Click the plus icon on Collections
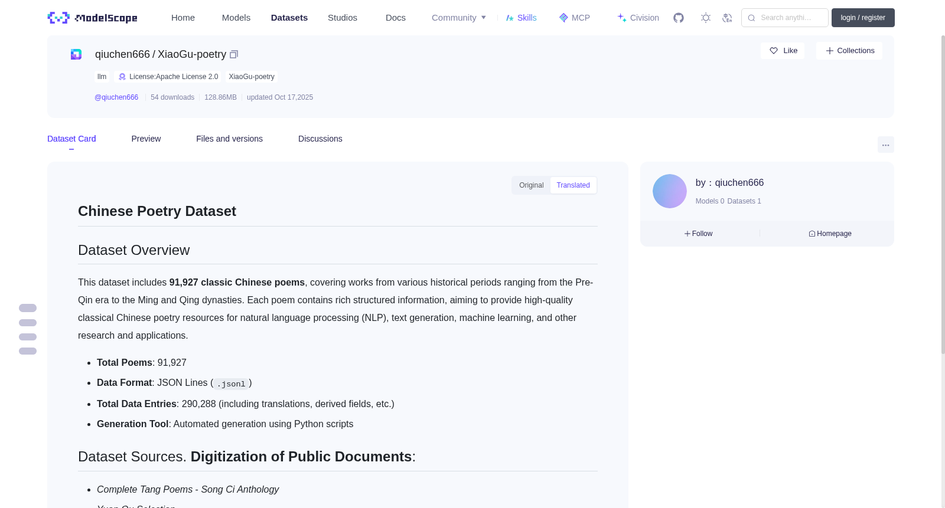The width and height of the screenshot is (945, 508). (830, 51)
